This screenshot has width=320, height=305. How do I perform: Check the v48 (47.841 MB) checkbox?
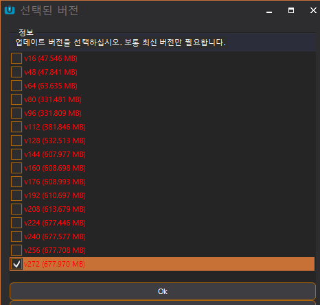(x=16, y=72)
